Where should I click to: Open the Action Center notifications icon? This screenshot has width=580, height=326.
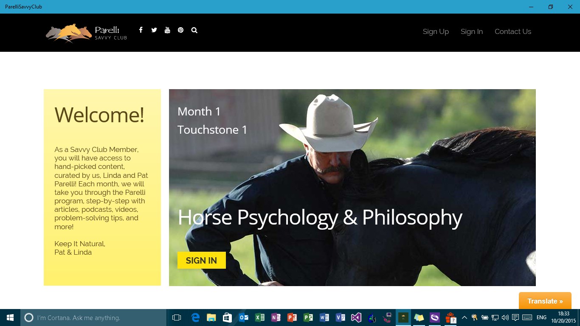pos(515,318)
